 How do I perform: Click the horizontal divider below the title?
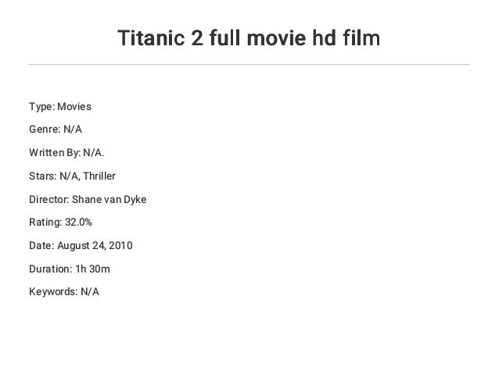tap(249, 64)
